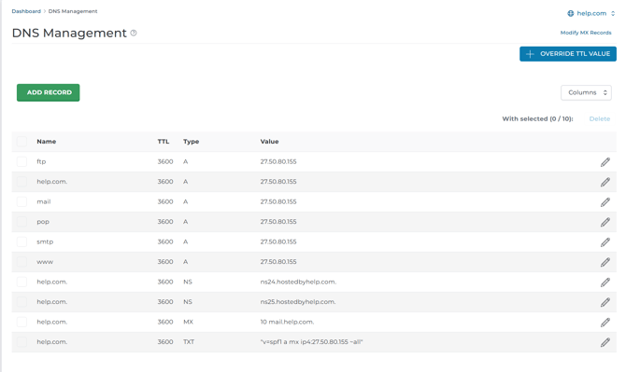Edit the help.com. A record pencil icon

(x=605, y=182)
